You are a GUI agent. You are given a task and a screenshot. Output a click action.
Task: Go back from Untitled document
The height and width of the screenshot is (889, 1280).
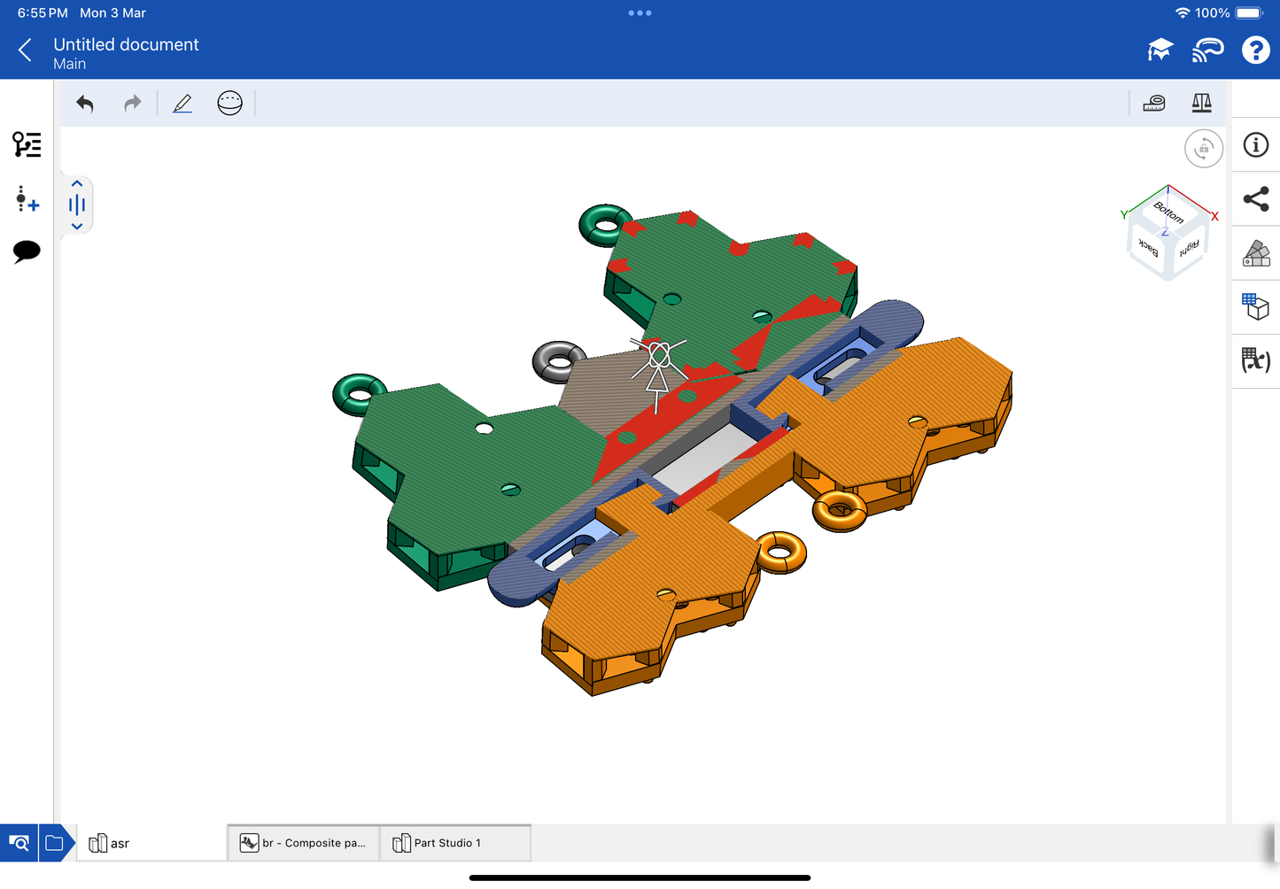click(26, 50)
